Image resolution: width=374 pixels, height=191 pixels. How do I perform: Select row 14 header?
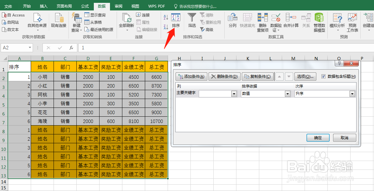[4, 182]
